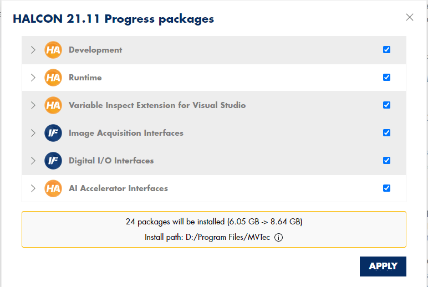Open the install path info icon
The height and width of the screenshot is (287, 428).
tap(278, 237)
